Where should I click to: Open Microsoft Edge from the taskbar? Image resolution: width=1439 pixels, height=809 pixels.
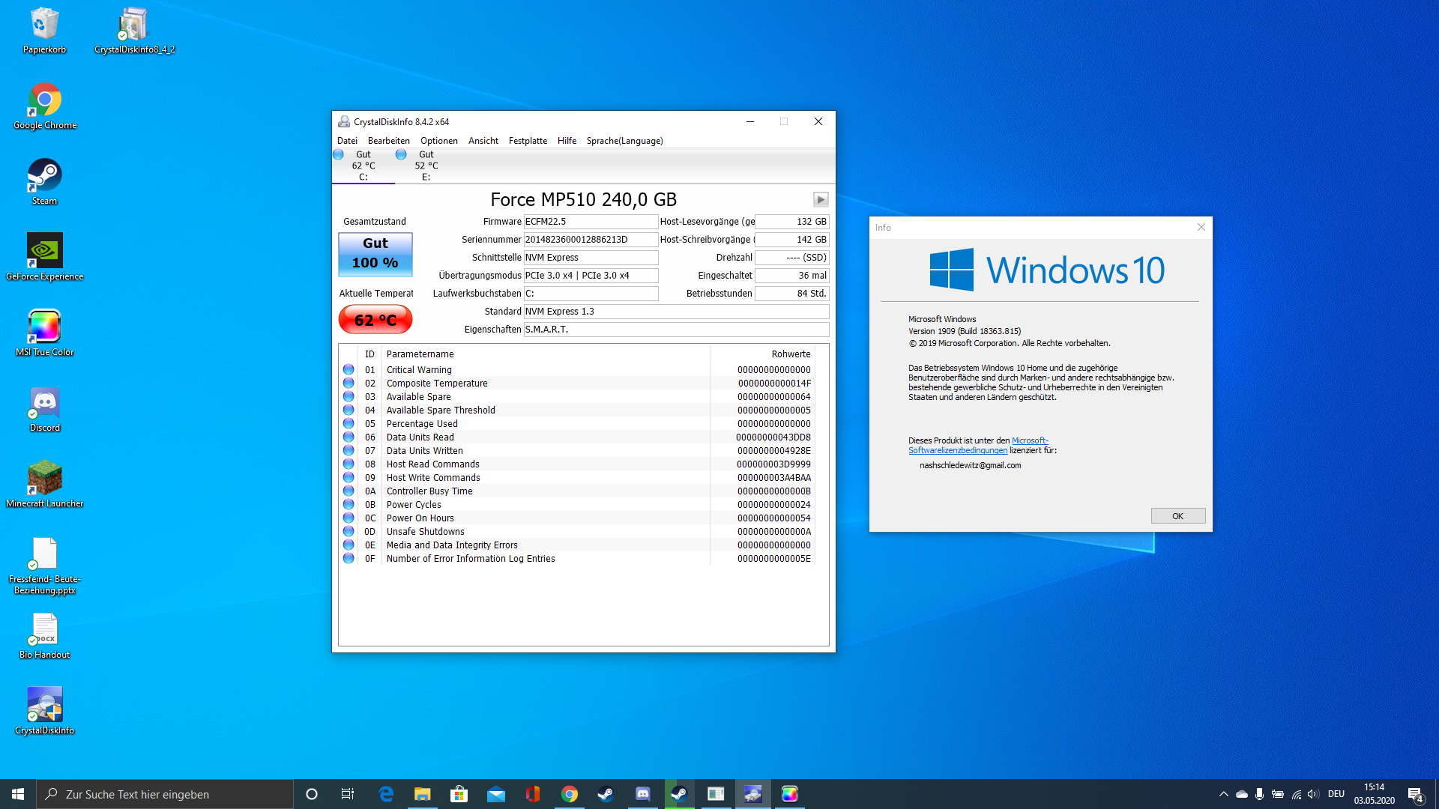pyautogui.click(x=386, y=794)
